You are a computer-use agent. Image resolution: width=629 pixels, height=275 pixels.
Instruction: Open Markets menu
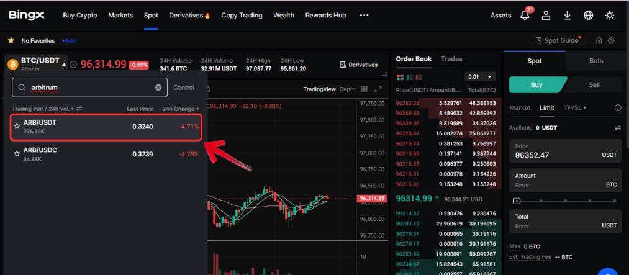pos(120,16)
